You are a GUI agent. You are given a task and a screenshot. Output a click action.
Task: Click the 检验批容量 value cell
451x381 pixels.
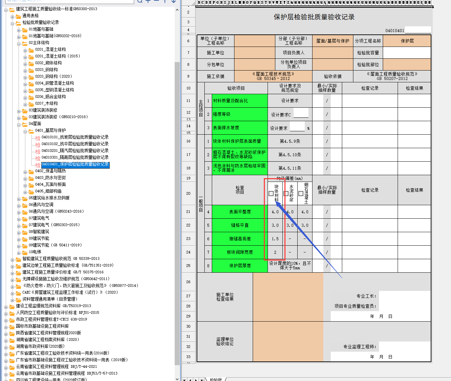pyautogui.click(x=407, y=53)
